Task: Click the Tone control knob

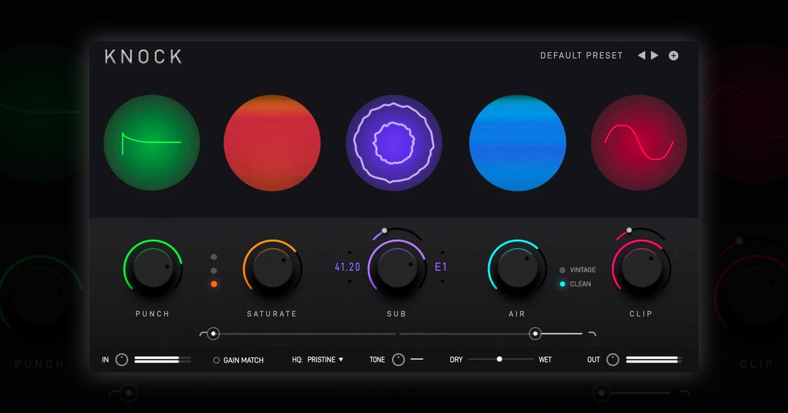Action: pos(399,359)
